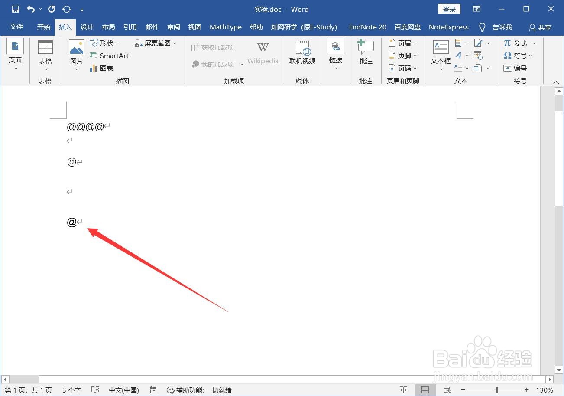Image resolution: width=564 pixels, height=396 pixels.
Task: Open the 屏幕截图 screenshot dropdown
Action: [156, 43]
